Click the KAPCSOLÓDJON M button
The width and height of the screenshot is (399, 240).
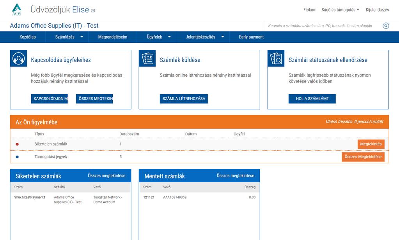pos(50,99)
